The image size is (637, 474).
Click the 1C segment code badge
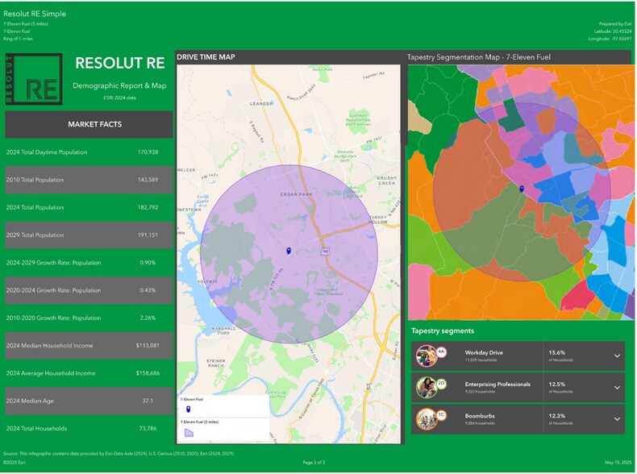pos(442,414)
